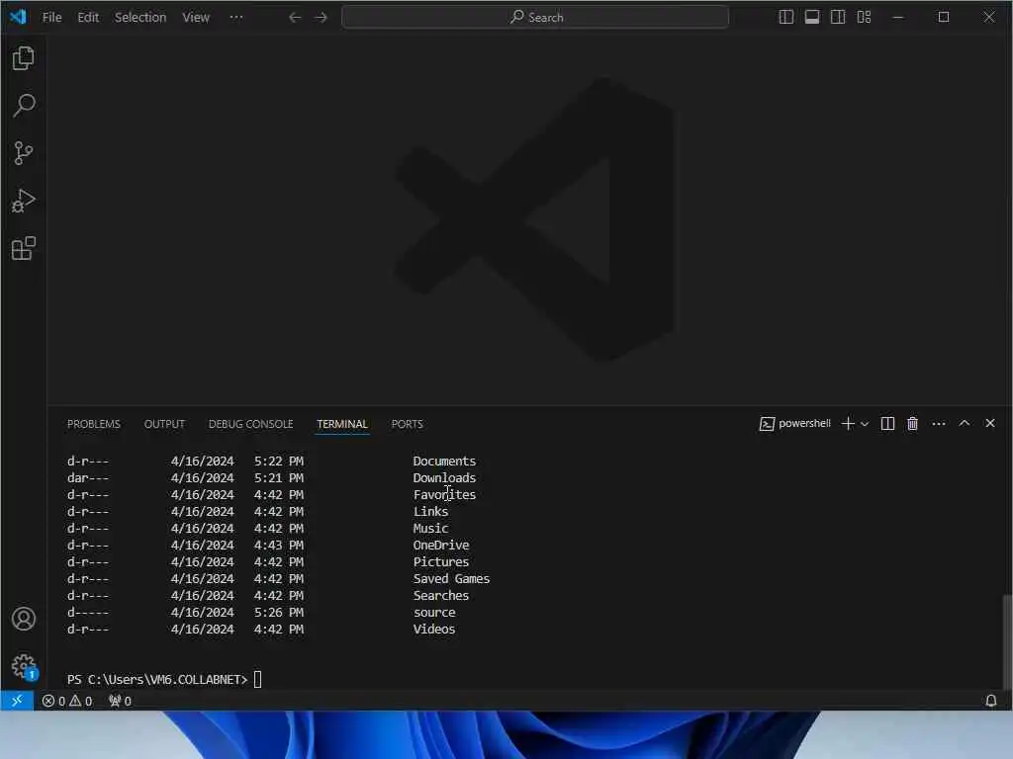
Task: Open the Extensions view
Action: (24, 248)
